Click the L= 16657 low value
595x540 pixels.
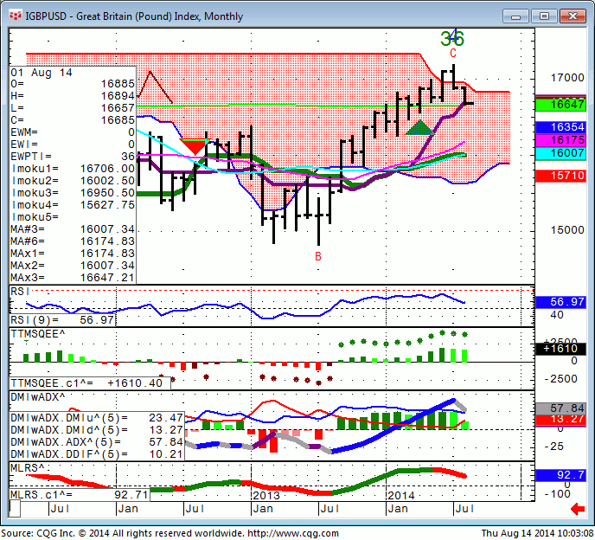[73, 108]
